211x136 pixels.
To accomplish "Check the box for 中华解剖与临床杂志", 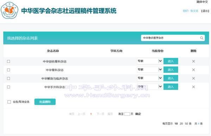I will (x=8, y=78).
